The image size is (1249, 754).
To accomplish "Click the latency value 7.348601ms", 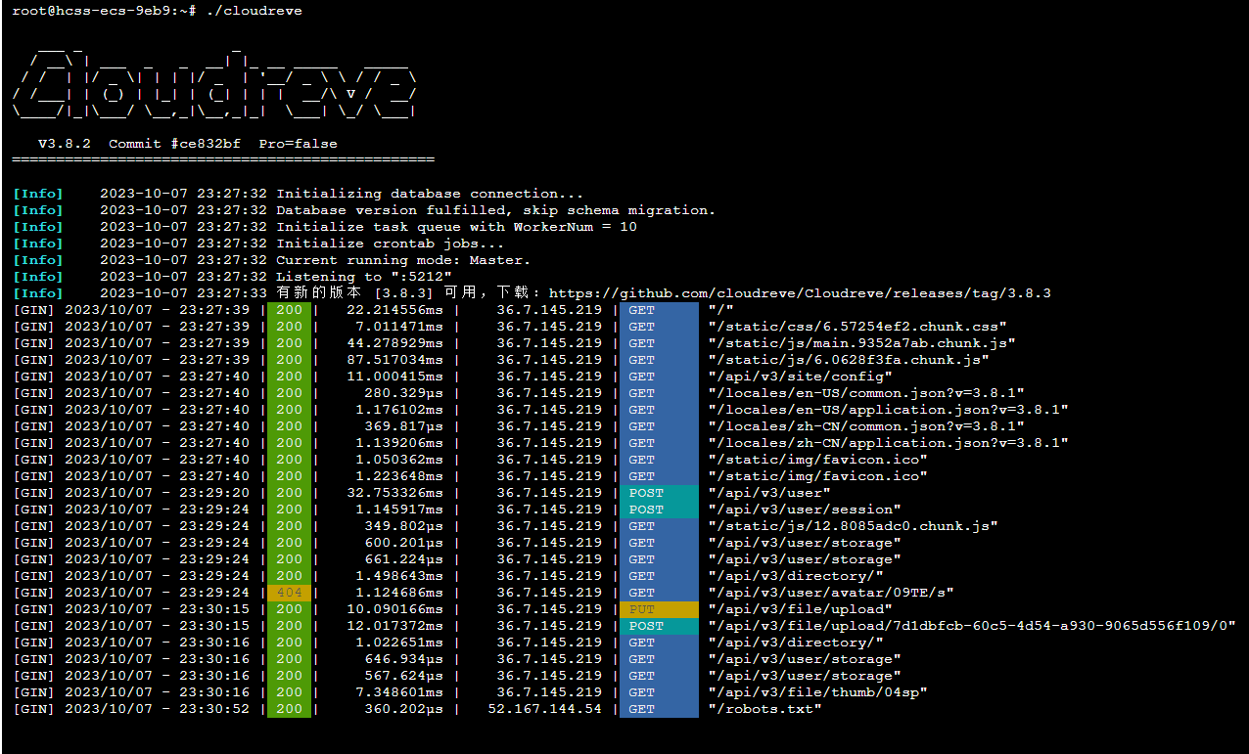I will click(399, 692).
